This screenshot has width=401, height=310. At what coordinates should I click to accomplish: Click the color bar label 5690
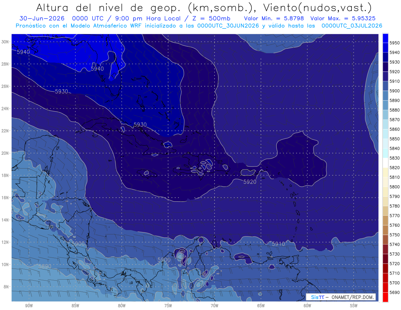pyautogui.click(x=395, y=292)
